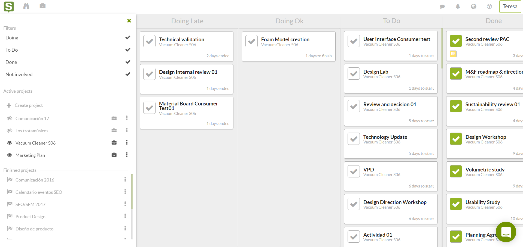Open options menu for Vacuum Cleaner S06
The height and width of the screenshot is (247, 523).
(x=127, y=142)
